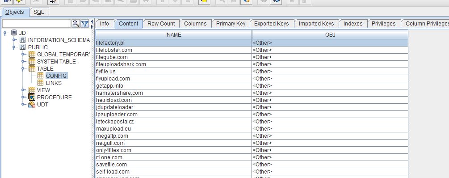Select the INFORMATION_SCHEMA tree item

point(59,40)
